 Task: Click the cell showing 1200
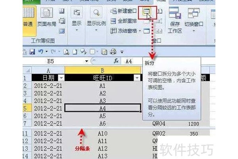coord(194,124)
